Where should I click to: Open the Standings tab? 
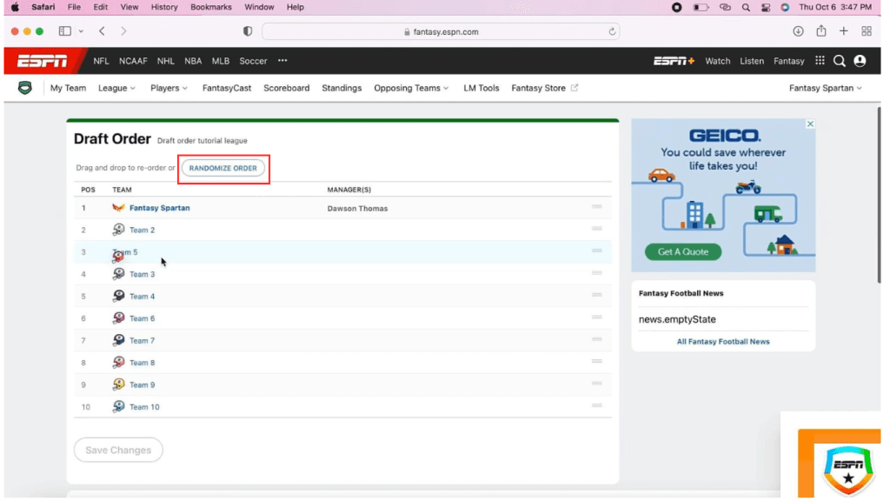click(342, 88)
